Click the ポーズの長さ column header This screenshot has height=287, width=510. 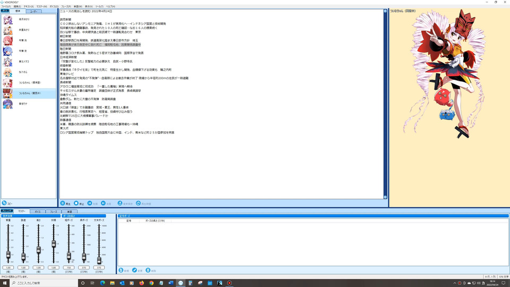155,221
